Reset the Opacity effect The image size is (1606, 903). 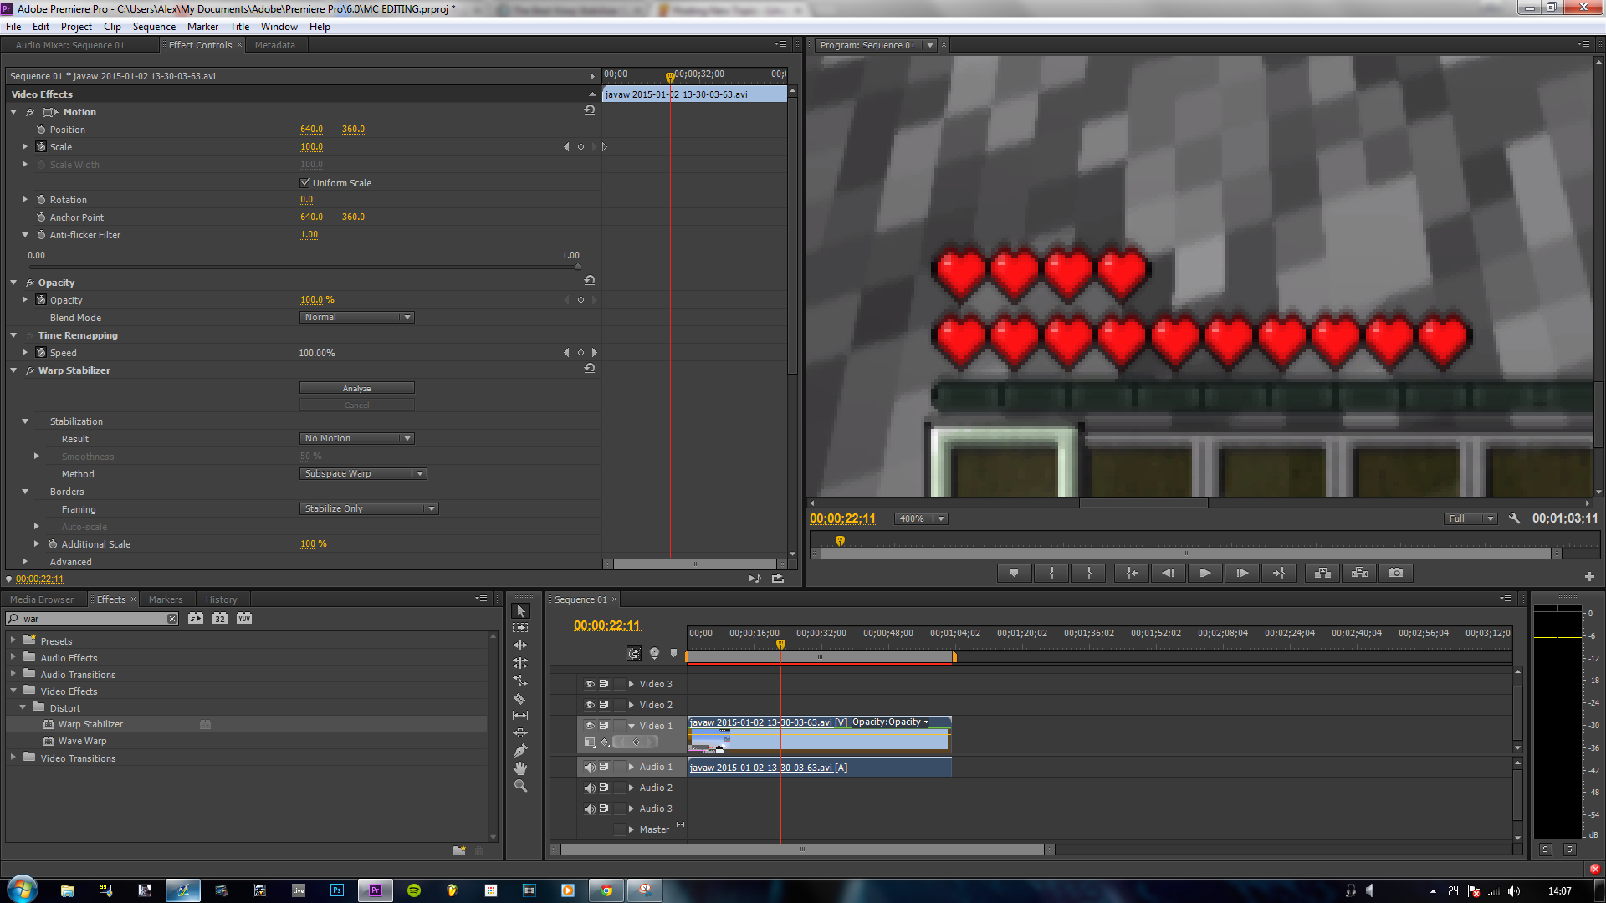pos(590,281)
